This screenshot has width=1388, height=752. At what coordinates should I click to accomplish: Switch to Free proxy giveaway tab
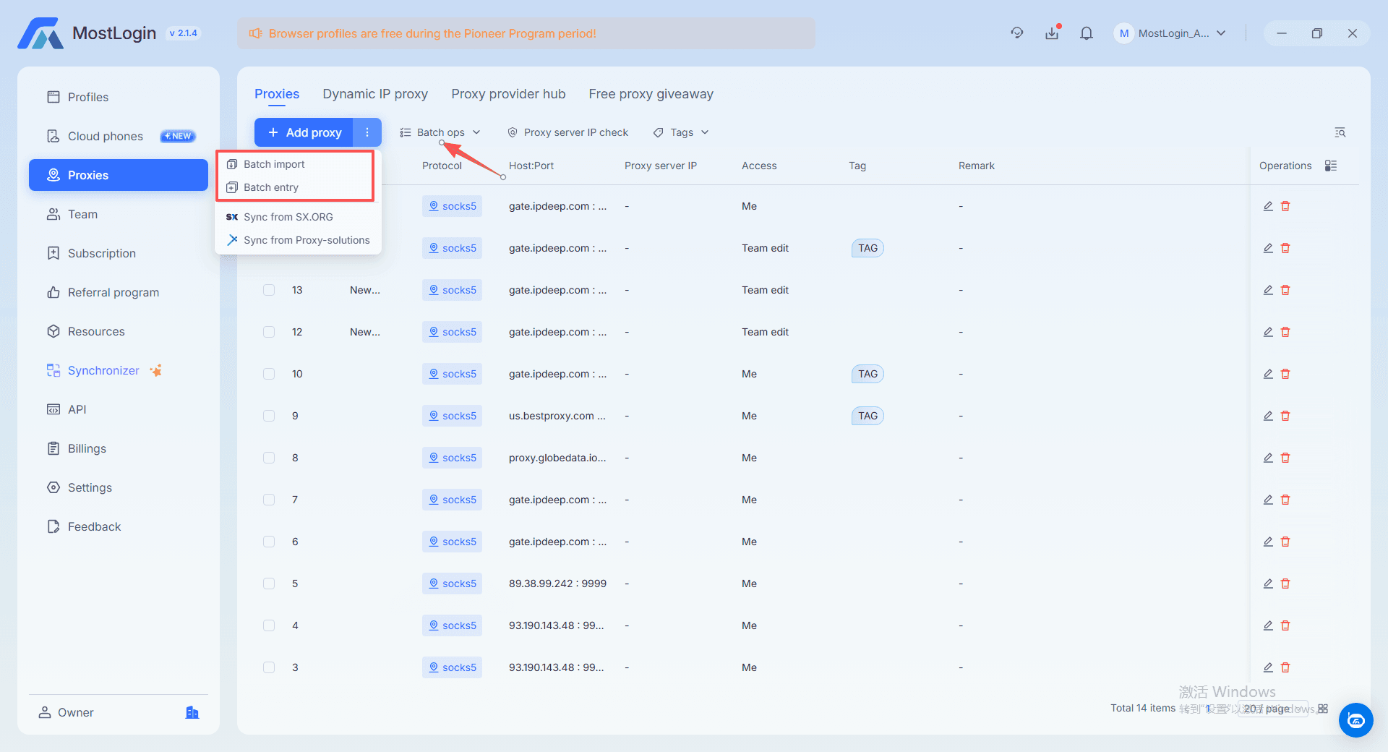[x=651, y=94]
